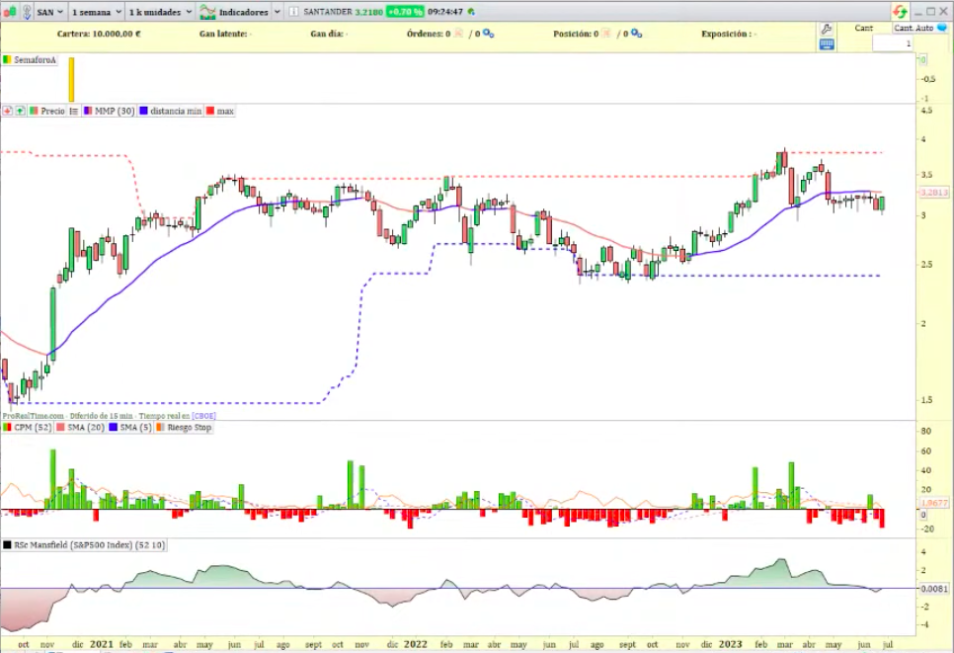The width and height of the screenshot is (954, 653).
Task: Click the MMP (30) color swatch
Action: [x=88, y=111]
